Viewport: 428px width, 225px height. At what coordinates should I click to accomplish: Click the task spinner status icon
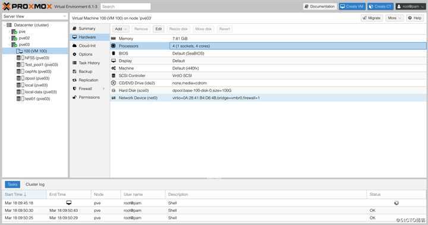[396, 203]
